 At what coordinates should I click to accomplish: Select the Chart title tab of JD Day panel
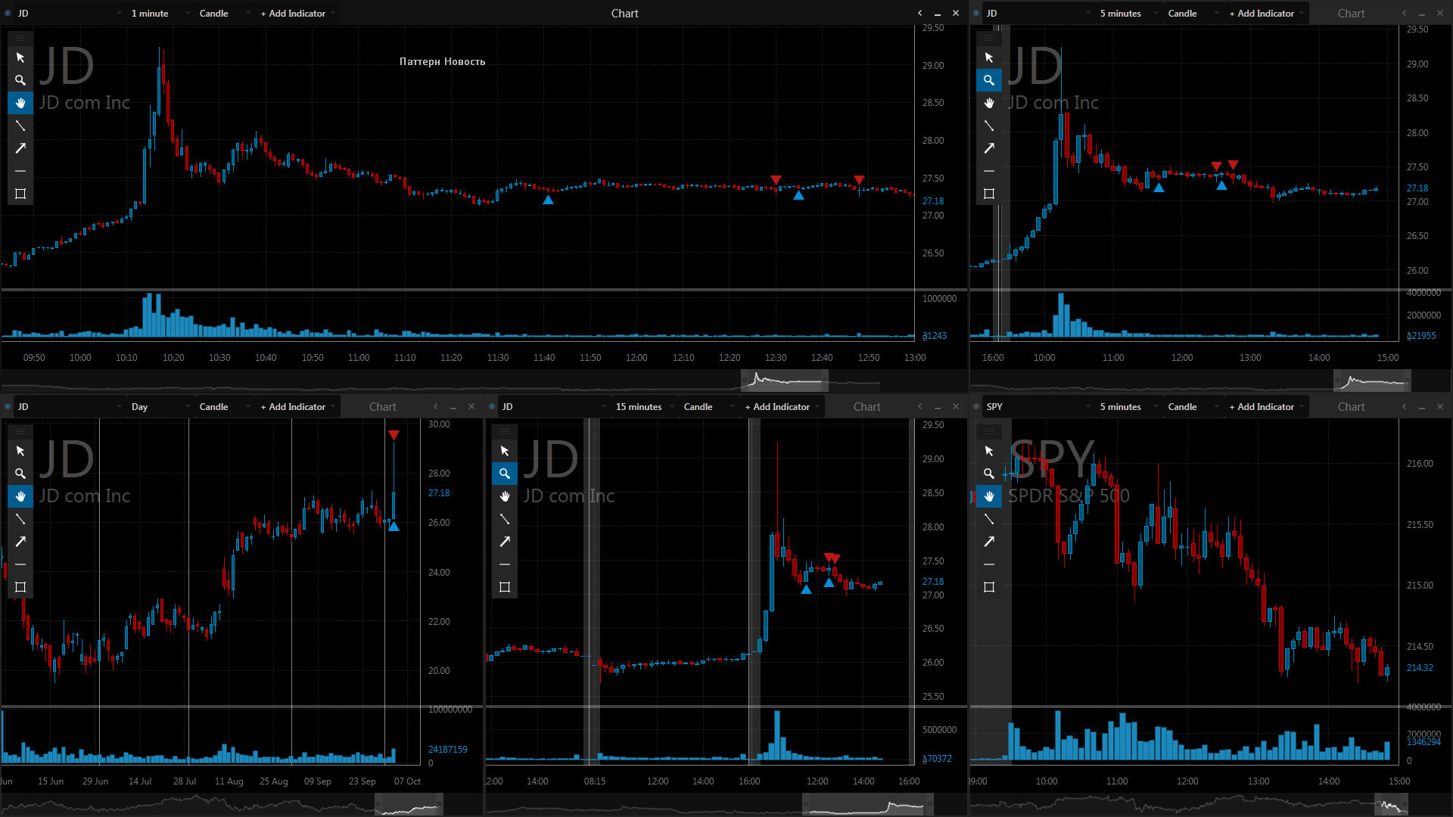[x=383, y=407]
